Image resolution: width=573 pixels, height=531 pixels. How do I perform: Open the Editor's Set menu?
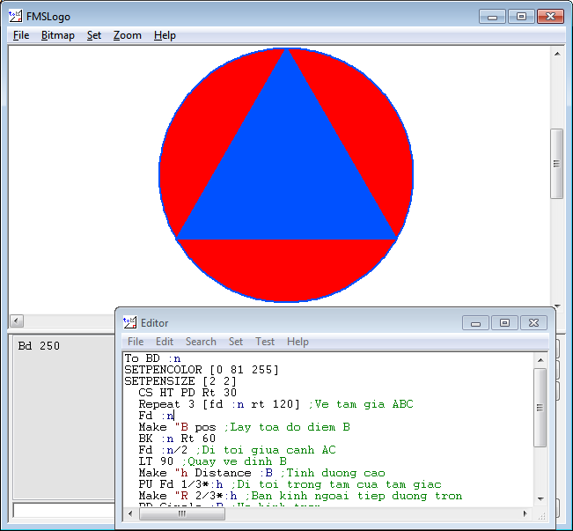(236, 342)
